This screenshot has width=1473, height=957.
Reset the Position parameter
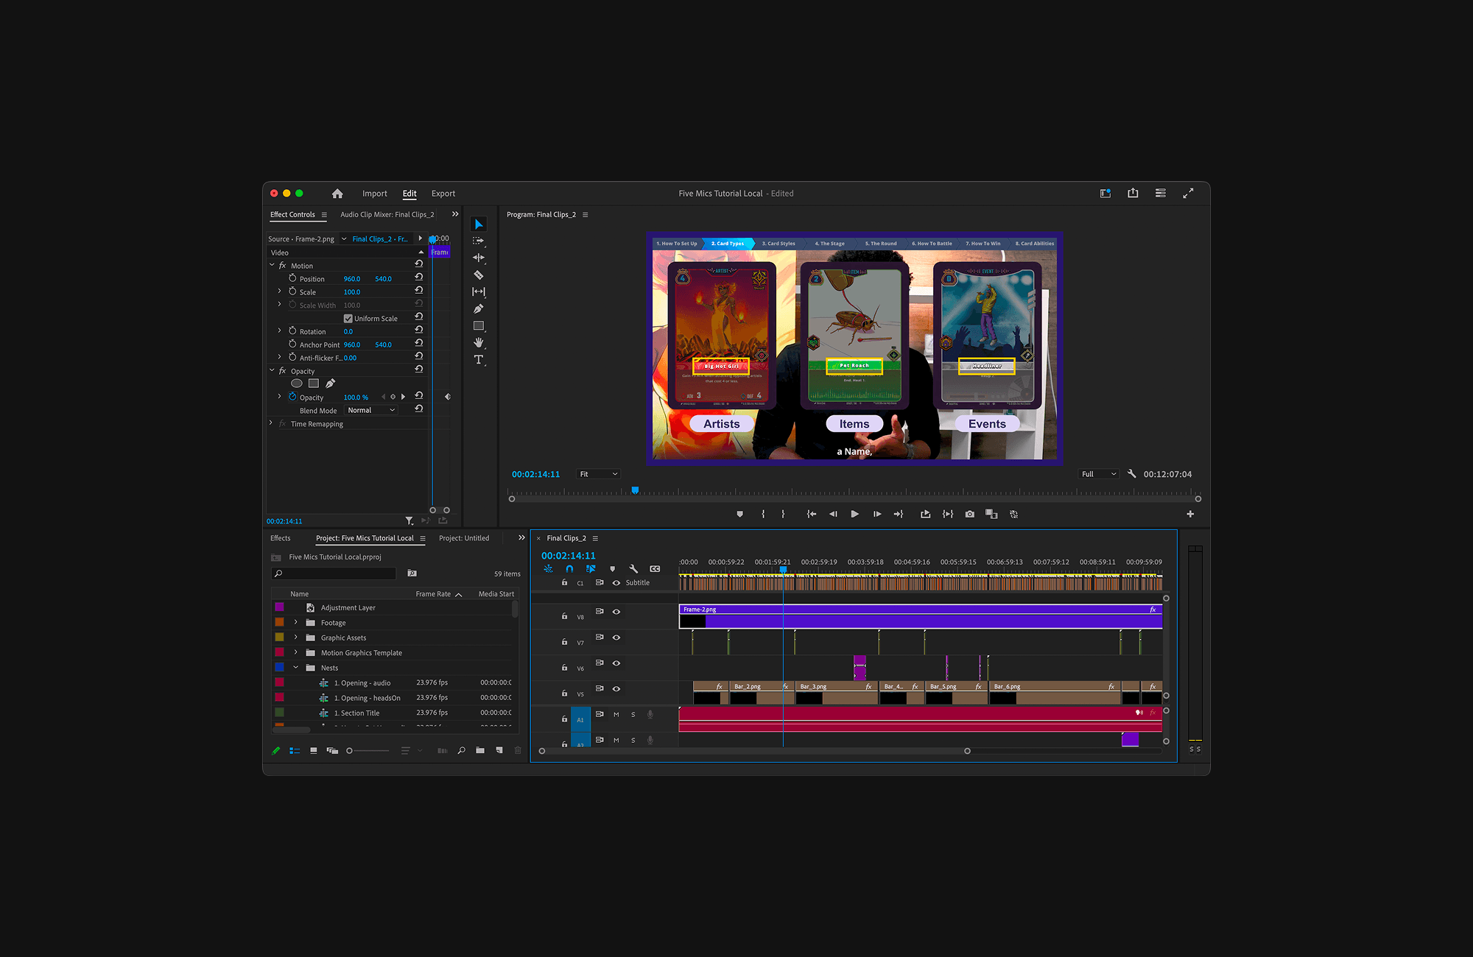(419, 277)
